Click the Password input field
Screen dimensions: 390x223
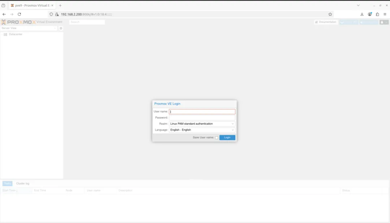(202, 118)
